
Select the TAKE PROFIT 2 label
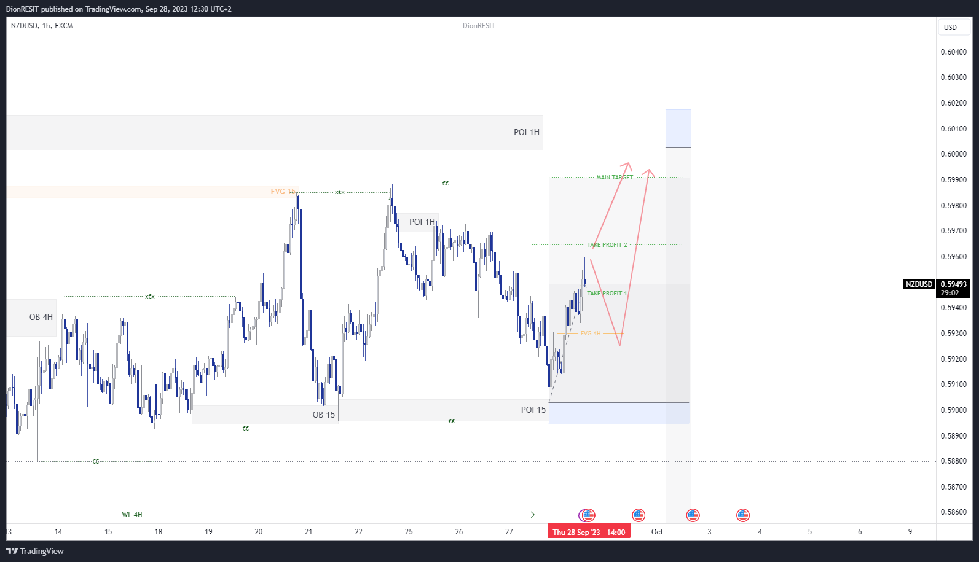pyautogui.click(x=608, y=245)
